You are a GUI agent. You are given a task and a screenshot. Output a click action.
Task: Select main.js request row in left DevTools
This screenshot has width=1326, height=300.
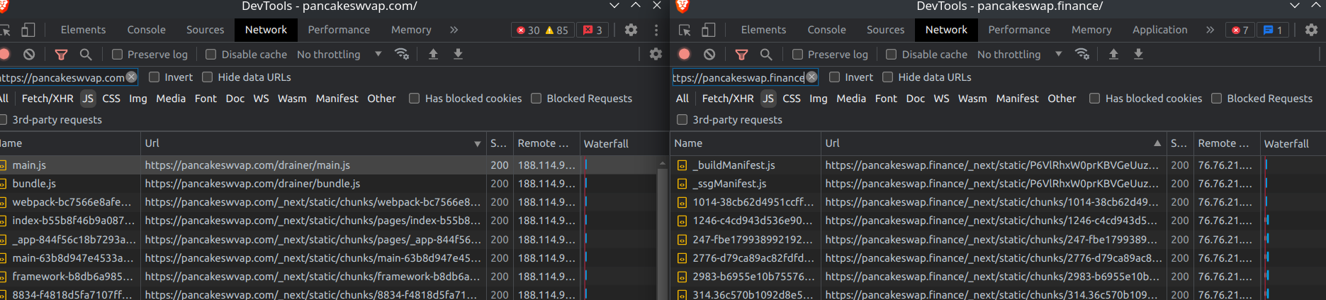coord(330,165)
